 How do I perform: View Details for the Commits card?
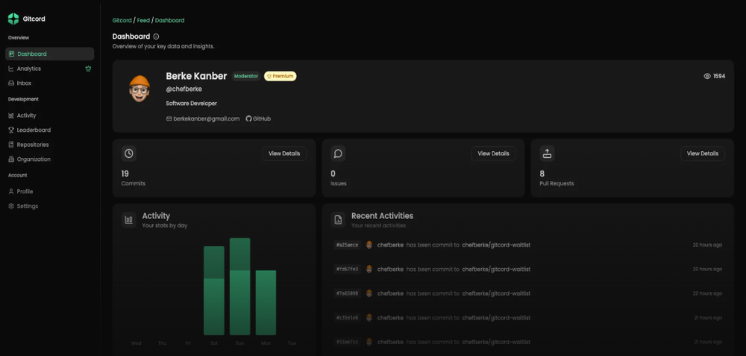pyautogui.click(x=284, y=153)
